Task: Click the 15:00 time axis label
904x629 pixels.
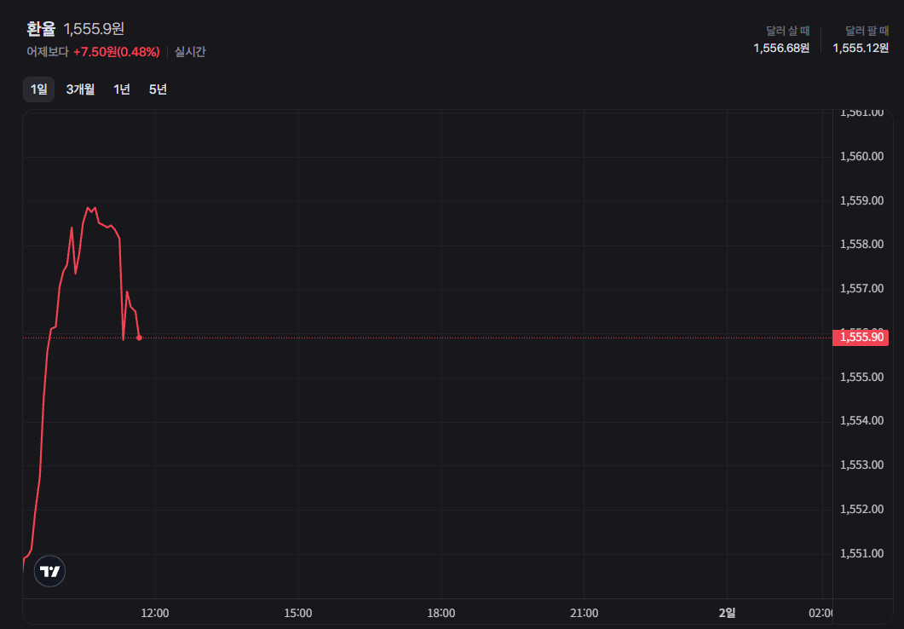Action: coord(298,614)
